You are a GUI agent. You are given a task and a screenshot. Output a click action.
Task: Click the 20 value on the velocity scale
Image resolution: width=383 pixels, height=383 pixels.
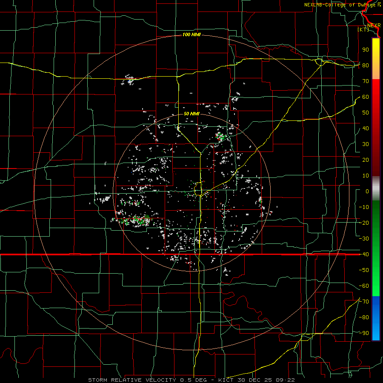coord(366,160)
